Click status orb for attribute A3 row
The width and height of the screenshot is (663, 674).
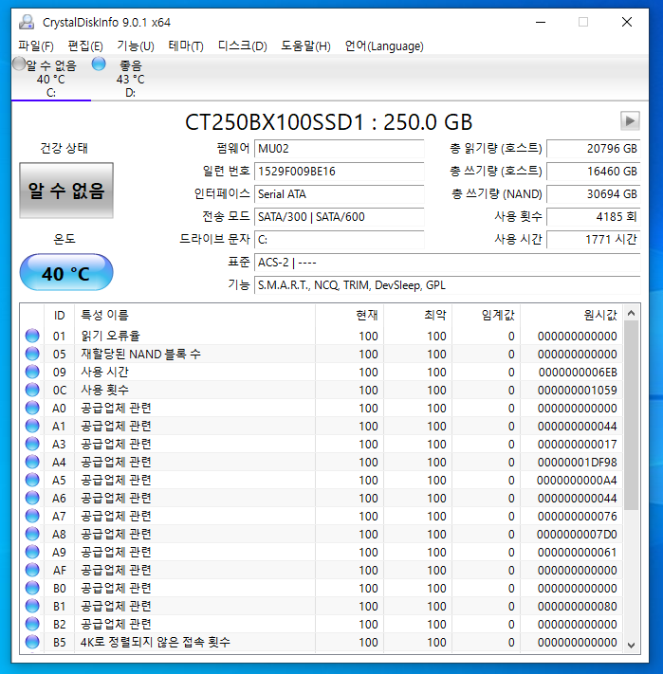pyautogui.click(x=32, y=444)
